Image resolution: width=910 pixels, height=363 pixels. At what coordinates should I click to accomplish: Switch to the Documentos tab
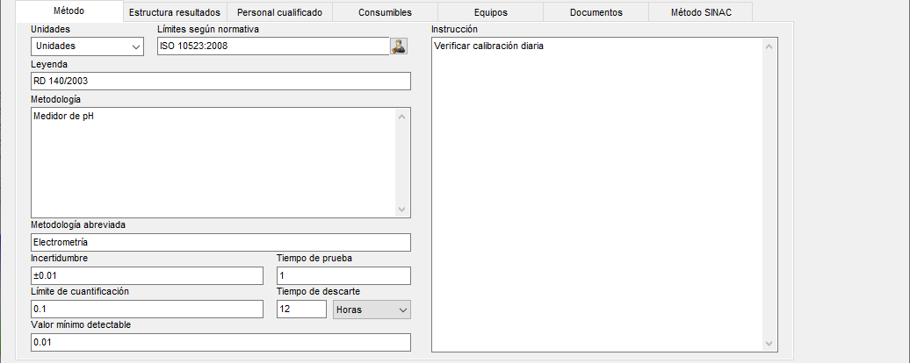[x=596, y=12]
